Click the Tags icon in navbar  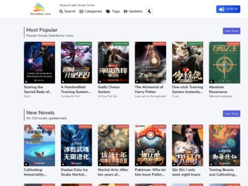[x=108, y=12]
